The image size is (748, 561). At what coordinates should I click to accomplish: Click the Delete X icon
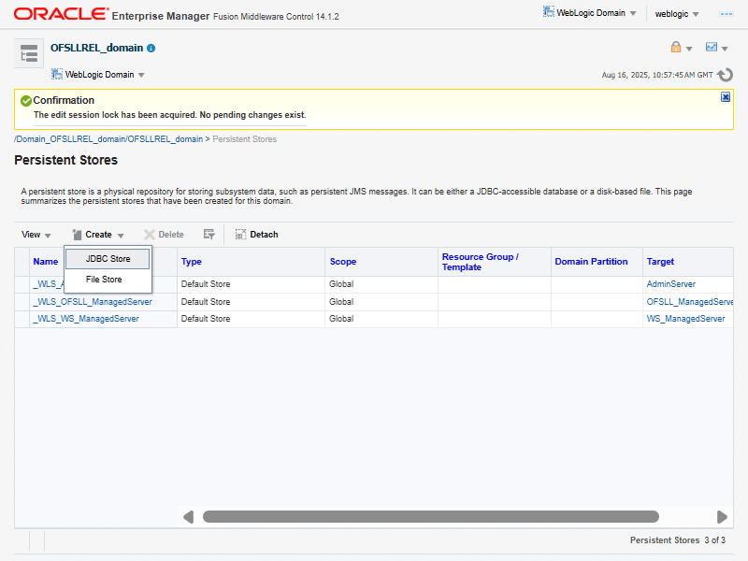150,235
